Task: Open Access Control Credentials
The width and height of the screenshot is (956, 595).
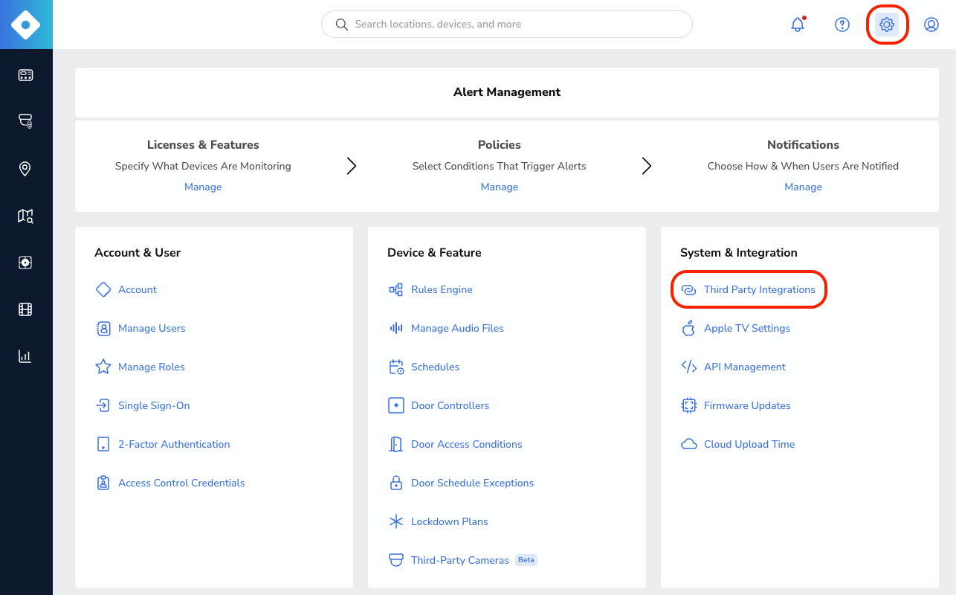Action: pyautogui.click(x=181, y=483)
